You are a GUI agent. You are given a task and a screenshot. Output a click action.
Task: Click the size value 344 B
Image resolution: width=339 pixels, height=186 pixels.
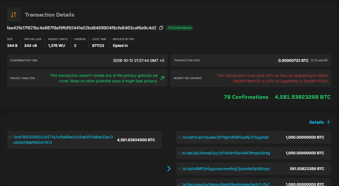12,46
